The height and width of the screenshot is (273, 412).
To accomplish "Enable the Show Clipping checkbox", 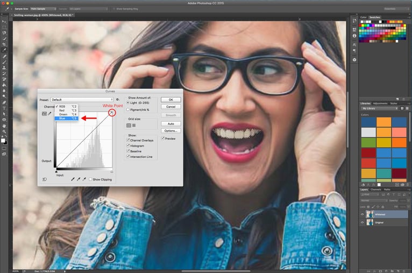I will pyautogui.click(x=90, y=179).
